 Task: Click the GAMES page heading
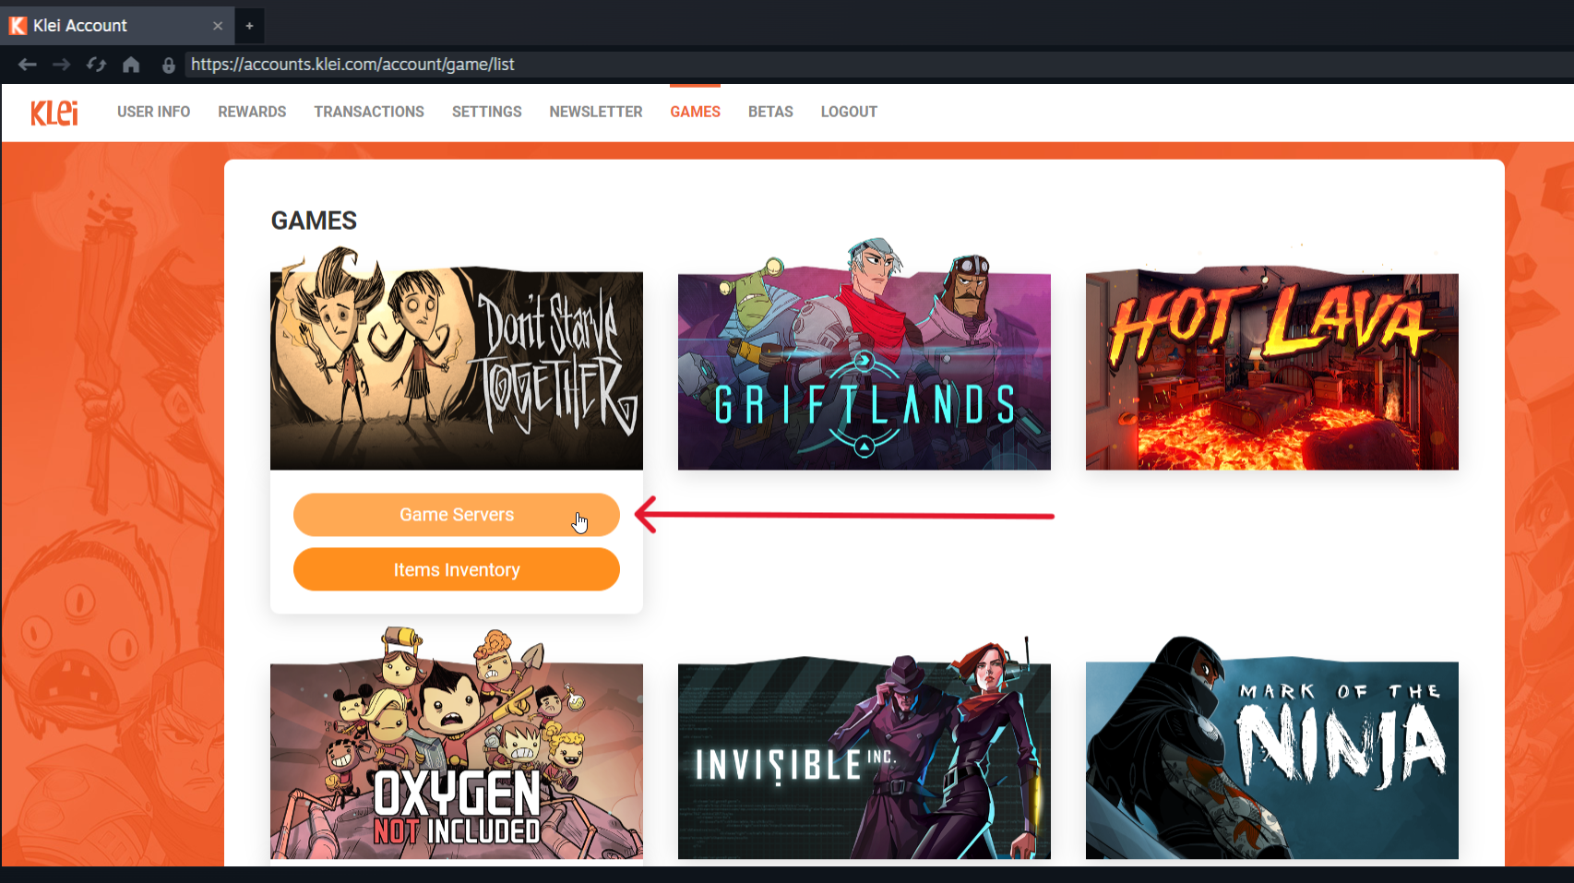[314, 221]
